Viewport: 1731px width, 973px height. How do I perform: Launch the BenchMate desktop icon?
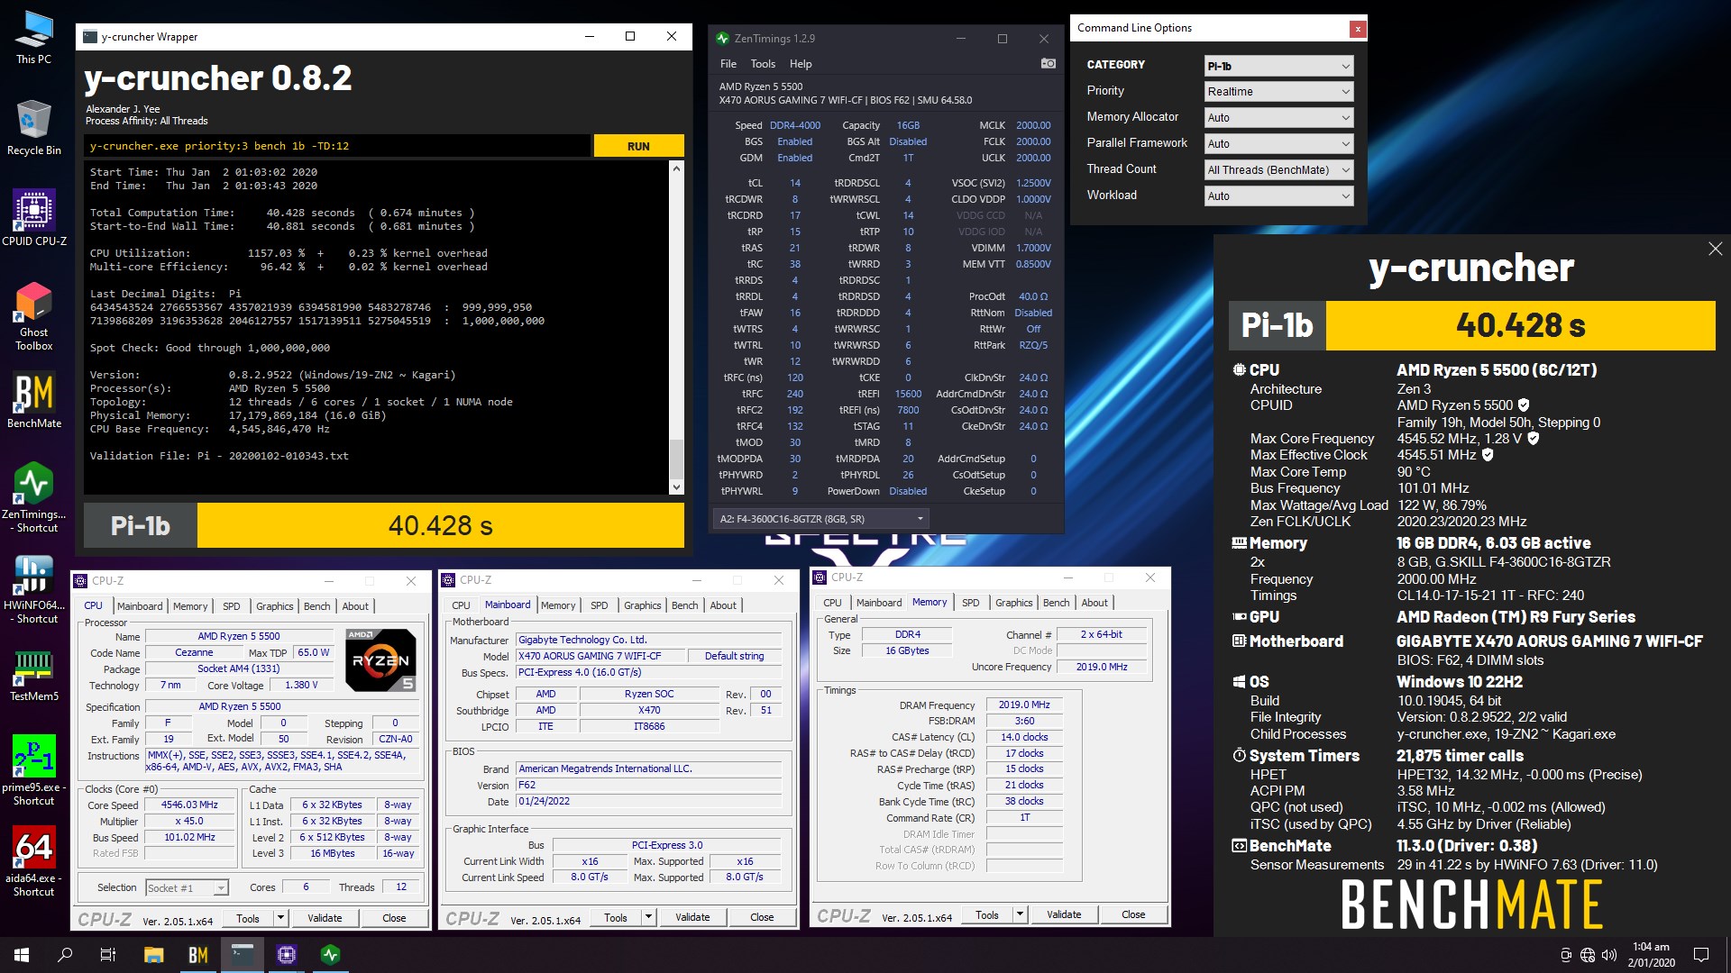coord(34,400)
